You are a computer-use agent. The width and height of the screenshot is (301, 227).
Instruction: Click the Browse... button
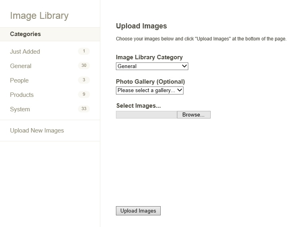[x=193, y=115]
